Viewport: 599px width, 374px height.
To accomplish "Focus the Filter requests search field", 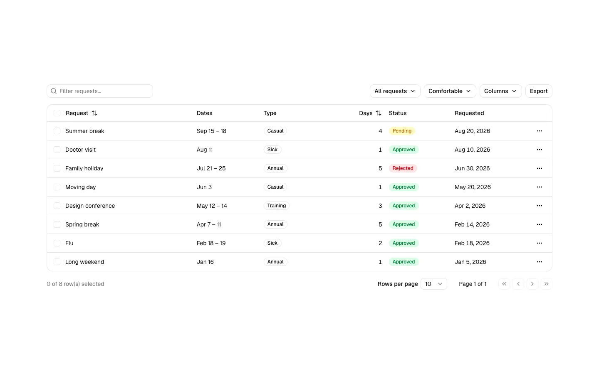I will 100,91.
